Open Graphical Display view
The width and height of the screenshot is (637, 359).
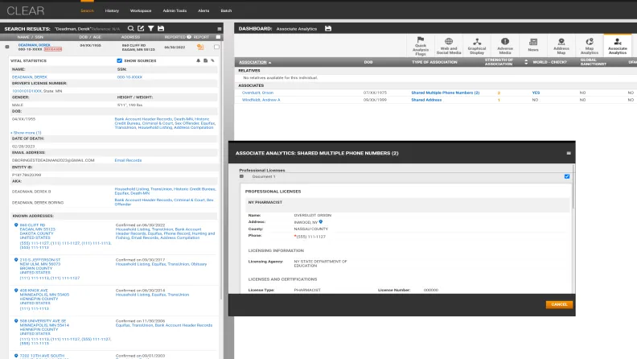point(478,44)
